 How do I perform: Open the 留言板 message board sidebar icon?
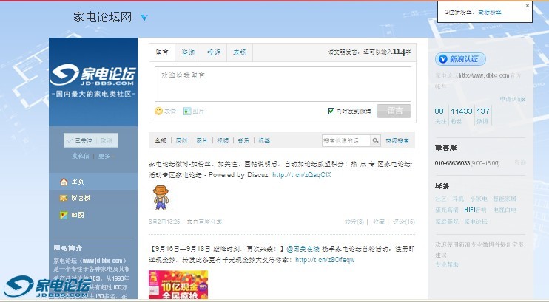[x=64, y=198]
